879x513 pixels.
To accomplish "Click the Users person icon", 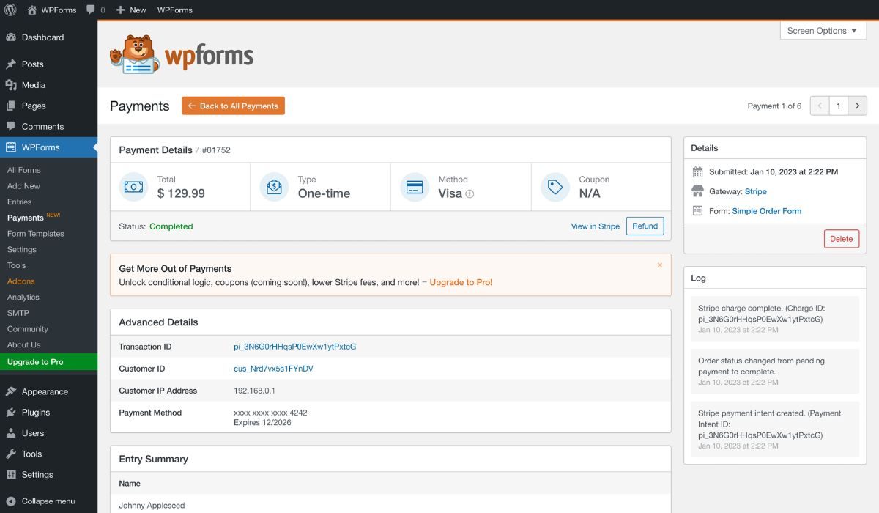I will (x=11, y=433).
